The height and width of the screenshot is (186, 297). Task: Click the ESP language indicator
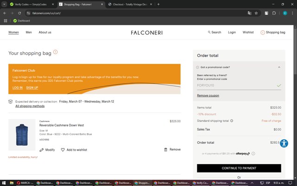tap(268, 183)
